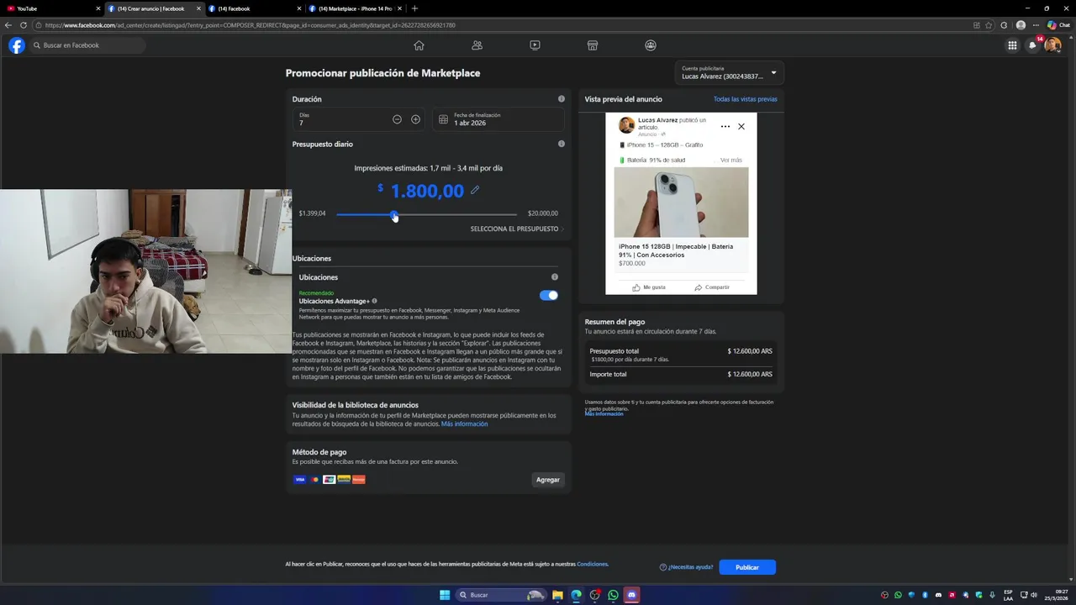This screenshot has height=605, width=1076.
Task: Click the browser address bar URL
Action: coord(250,25)
